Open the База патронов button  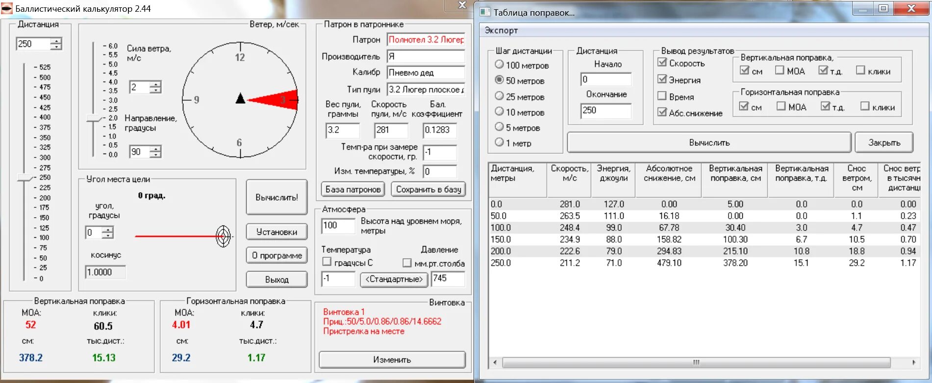tap(353, 189)
